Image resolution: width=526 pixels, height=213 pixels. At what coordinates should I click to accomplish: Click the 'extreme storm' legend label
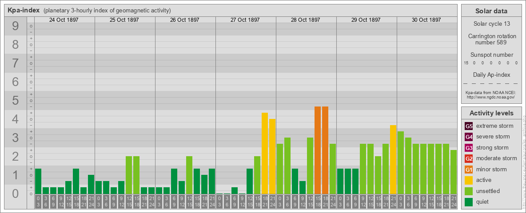click(x=495, y=126)
